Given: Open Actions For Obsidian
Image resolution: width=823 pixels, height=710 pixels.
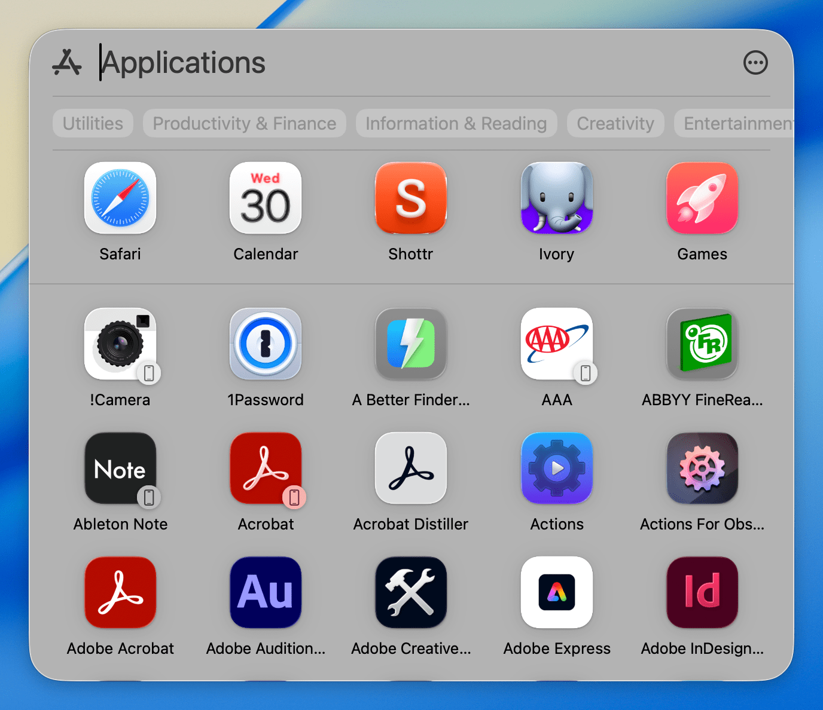Looking at the screenshot, I should click(702, 468).
